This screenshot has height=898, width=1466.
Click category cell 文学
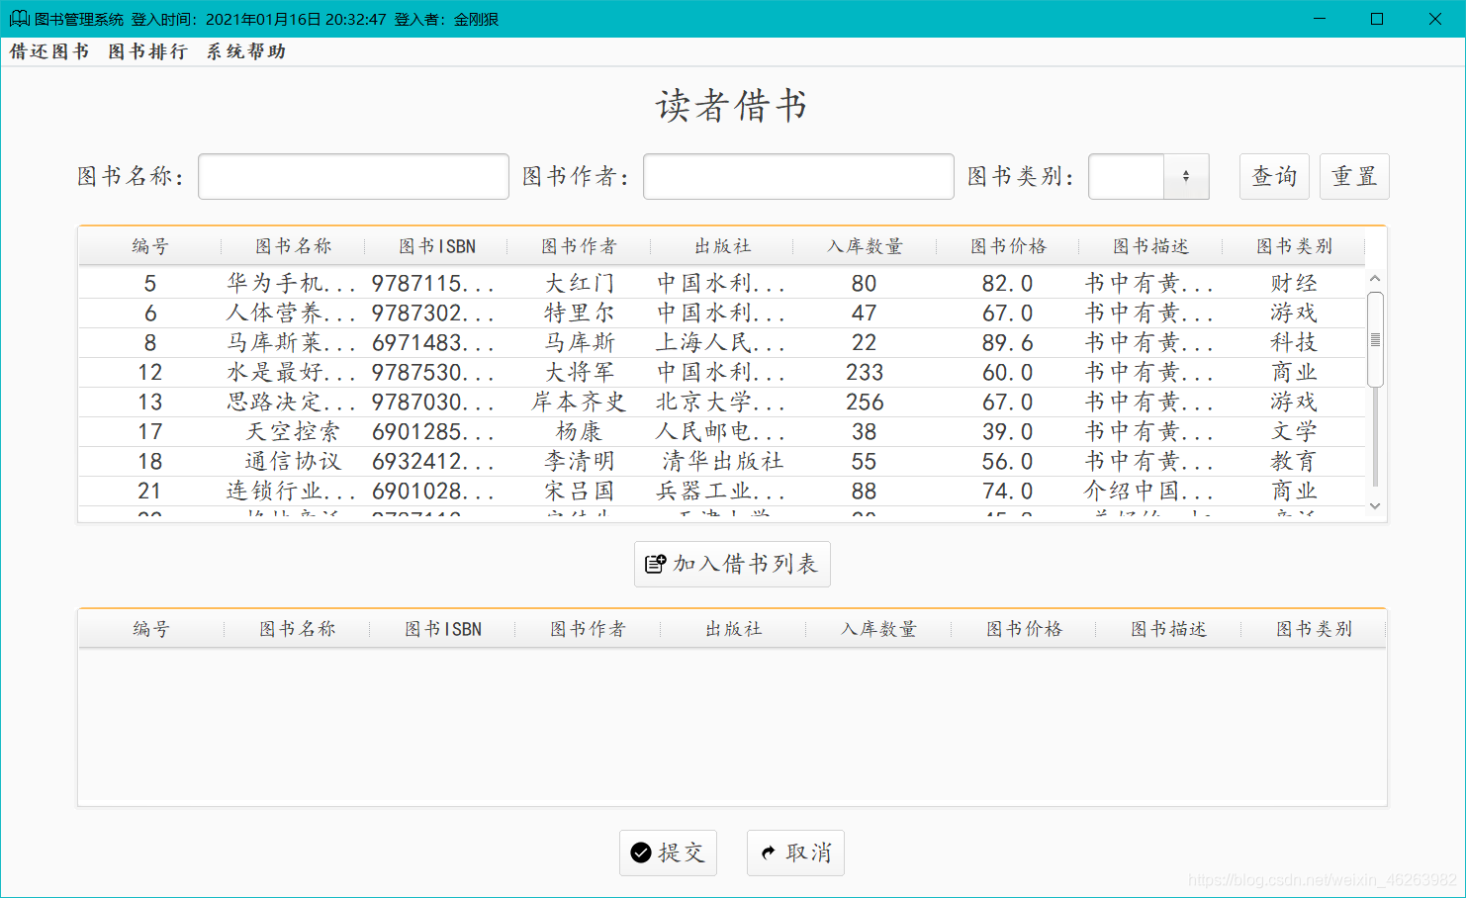[x=1294, y=431]
